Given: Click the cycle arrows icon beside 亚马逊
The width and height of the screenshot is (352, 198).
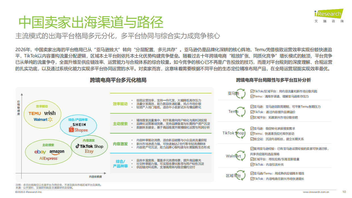Looking at the screenshot, I should pos(241,94).
